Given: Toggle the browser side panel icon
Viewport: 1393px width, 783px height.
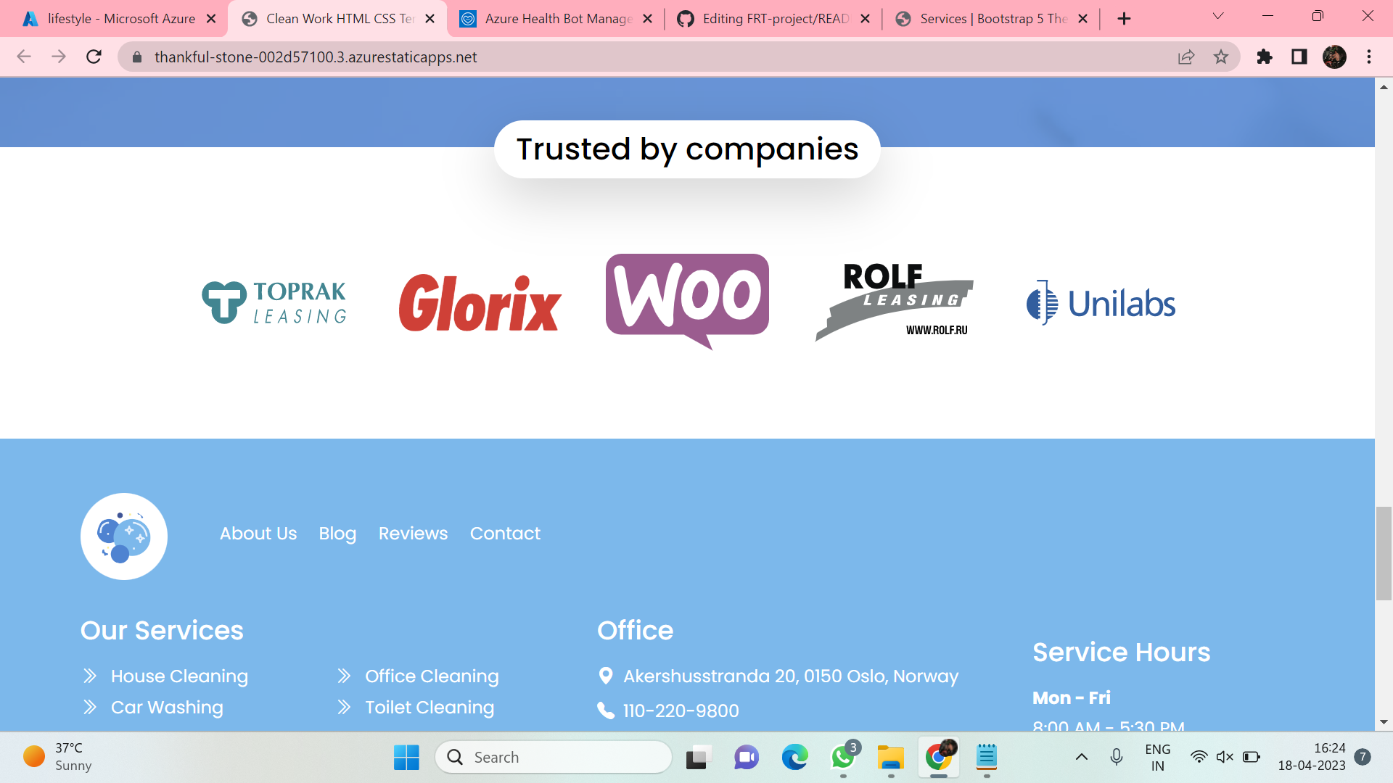Looking at the screenshot, I should pos(1299,57).
